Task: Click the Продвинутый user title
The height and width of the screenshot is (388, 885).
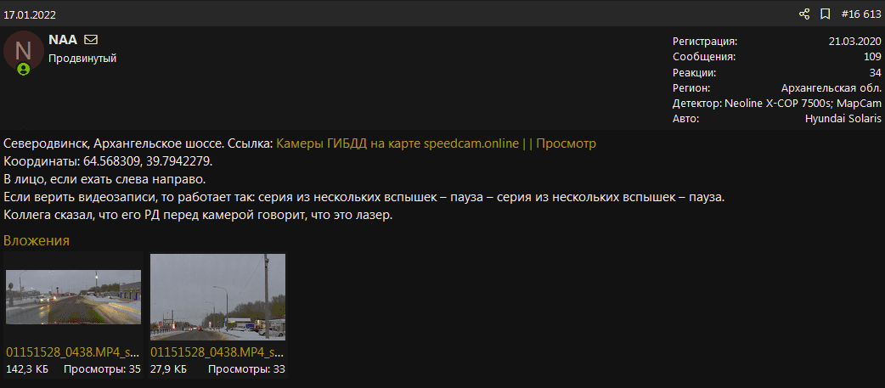Action: [x=82, y=58]
